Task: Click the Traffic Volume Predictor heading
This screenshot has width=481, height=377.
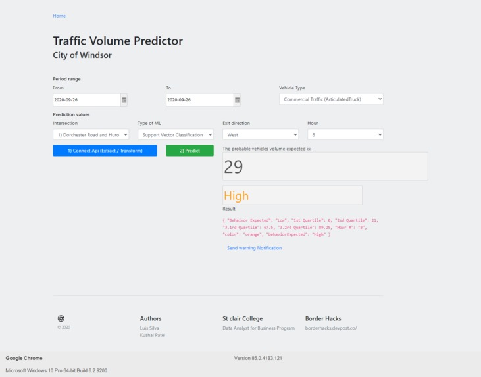Action: [118, 41]
